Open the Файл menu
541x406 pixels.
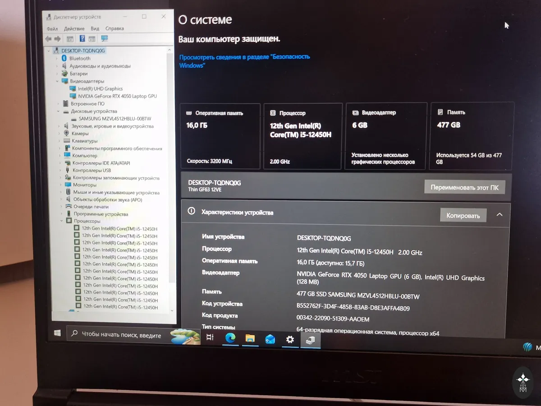point(52,28)
